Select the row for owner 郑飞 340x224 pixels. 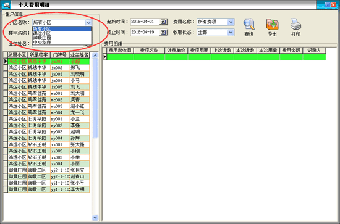(46, 68)
